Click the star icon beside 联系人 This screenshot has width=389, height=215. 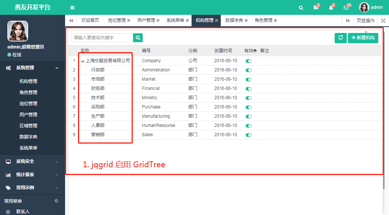(8, 212)
